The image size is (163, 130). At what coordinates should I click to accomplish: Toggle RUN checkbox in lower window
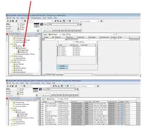[20, 89]
